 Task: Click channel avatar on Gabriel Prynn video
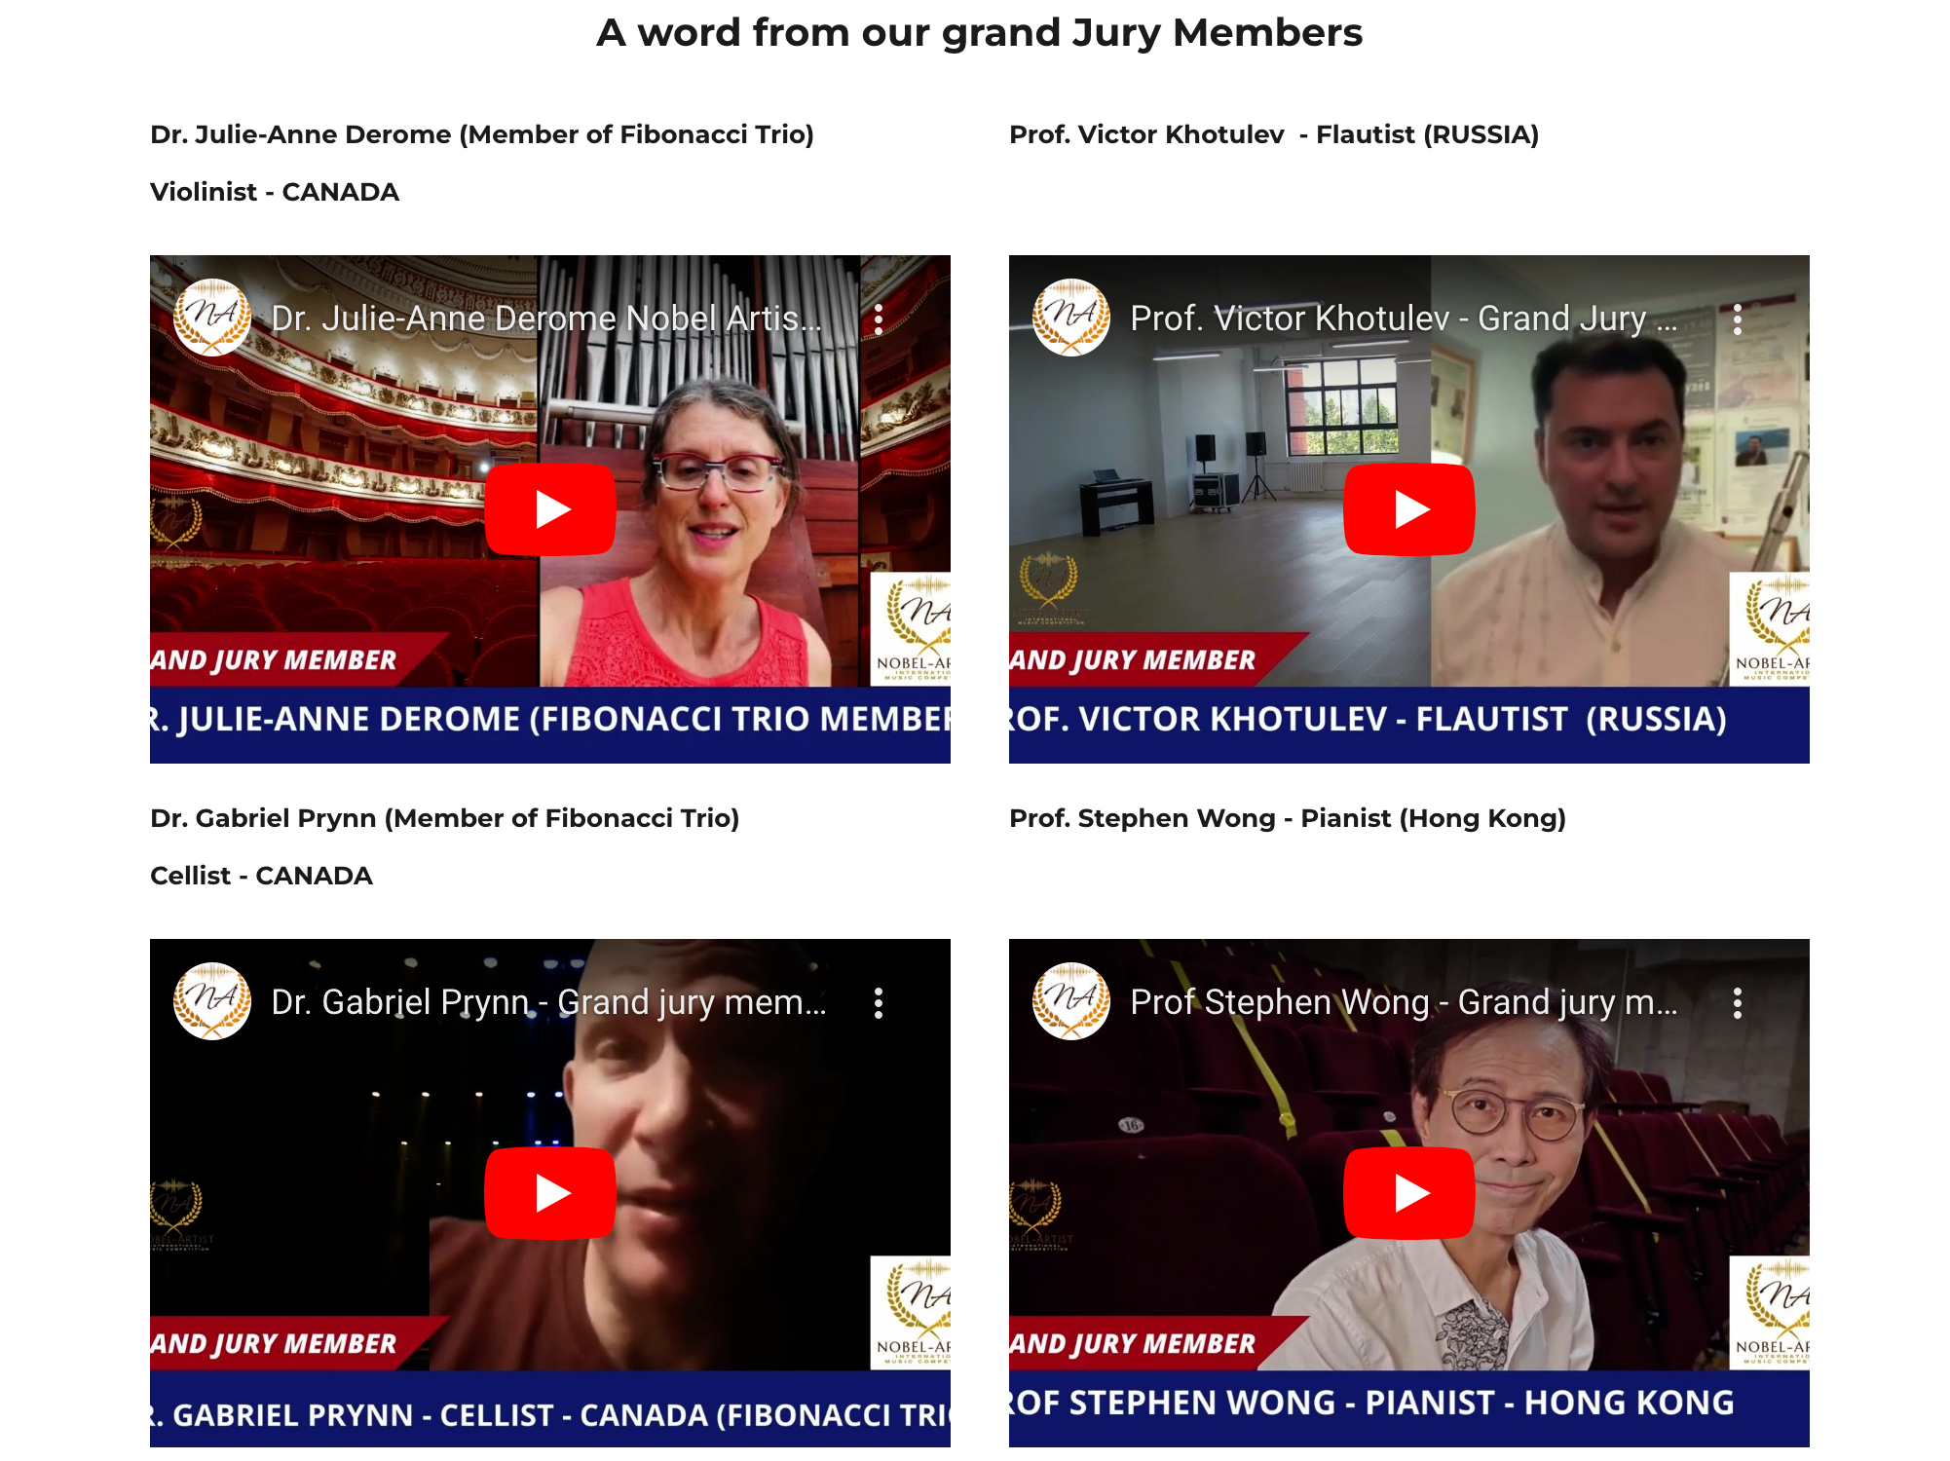212,1001
